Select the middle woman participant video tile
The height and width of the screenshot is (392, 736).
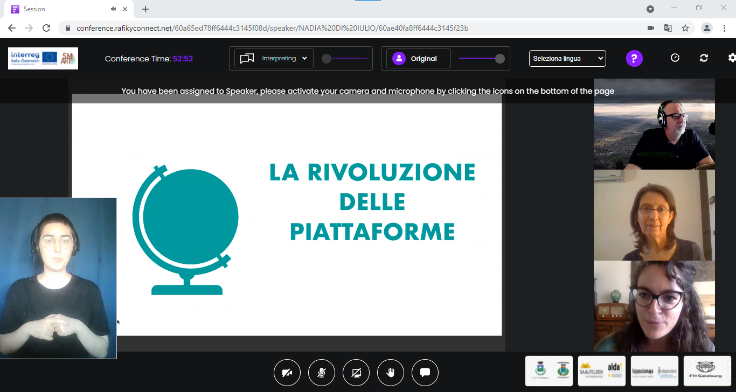click(x=654, y=215)
